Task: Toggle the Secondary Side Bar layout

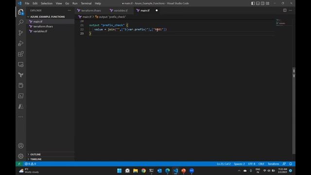Action: 262,3
